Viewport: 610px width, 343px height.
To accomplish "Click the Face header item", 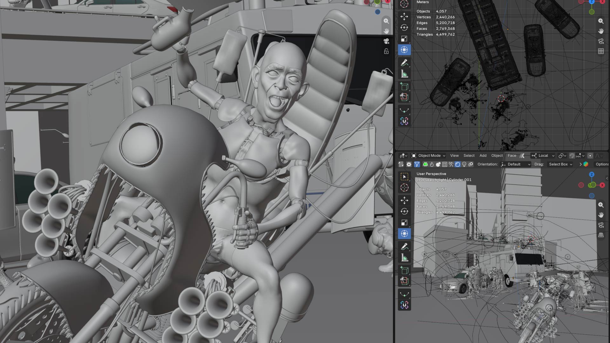I will pyautogui.click(x=512, y=156).
